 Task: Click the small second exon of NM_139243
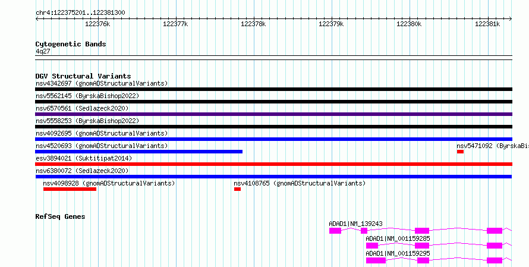point(364,231)
